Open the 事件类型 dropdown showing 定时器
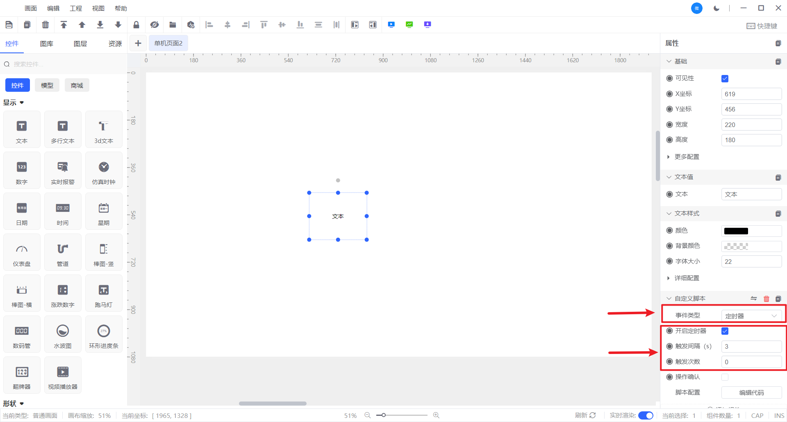 [751, 316]
